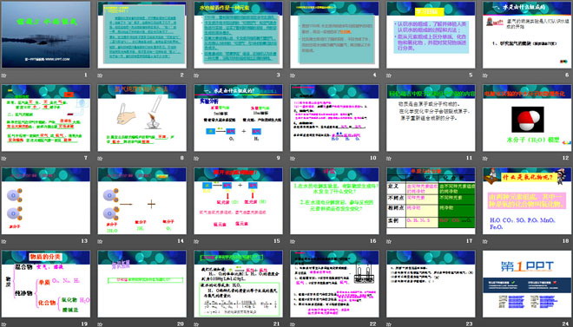Screen dimensions: 573x327
Task: Click the animation star icon under slide 13
Action: (x=4, y=241)
